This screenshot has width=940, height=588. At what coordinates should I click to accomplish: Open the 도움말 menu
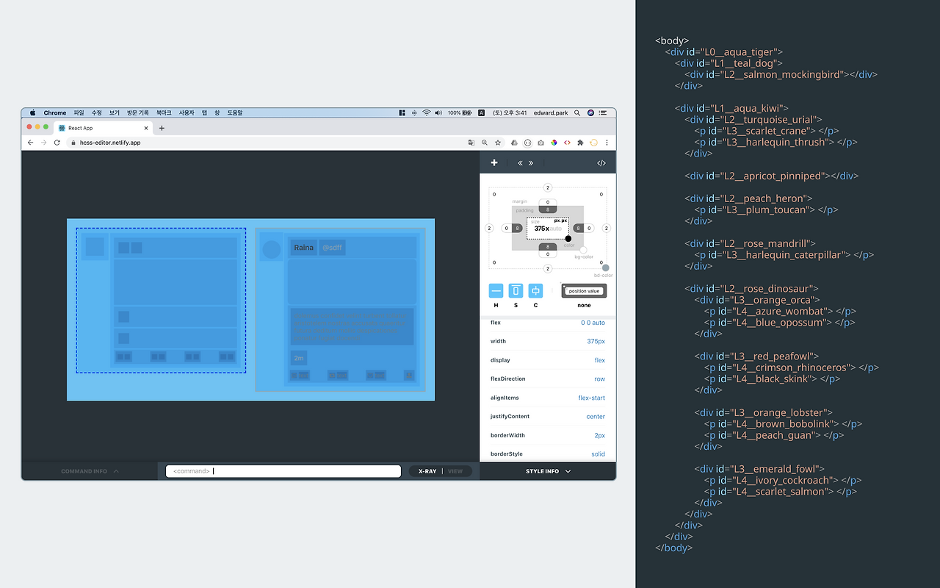[x=235, y=113]
